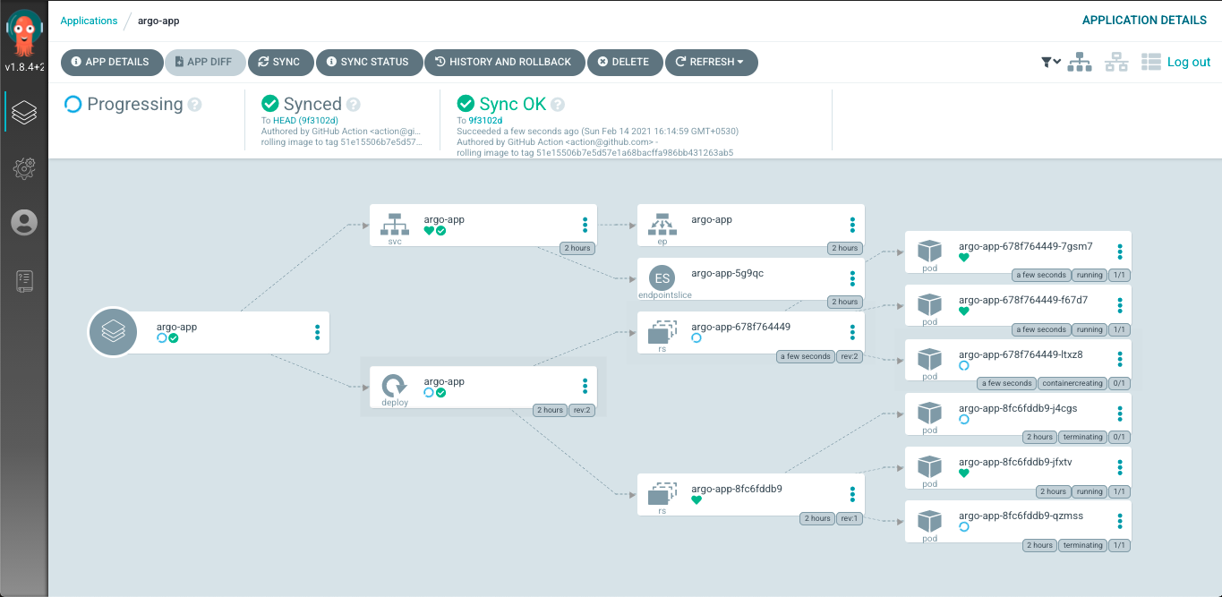The height and width of the screenshot is (597, 1222).
Task: Click the 2 hours tag on svc node
Action: (x=577, y=248)
